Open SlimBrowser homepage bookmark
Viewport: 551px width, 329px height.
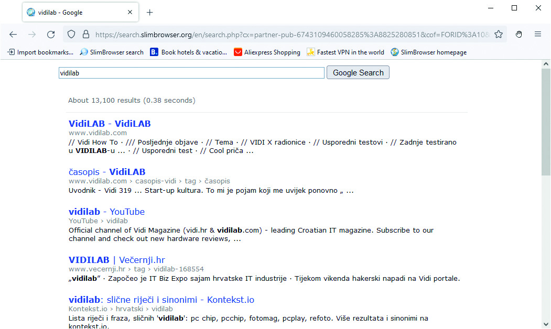point(428,52)
